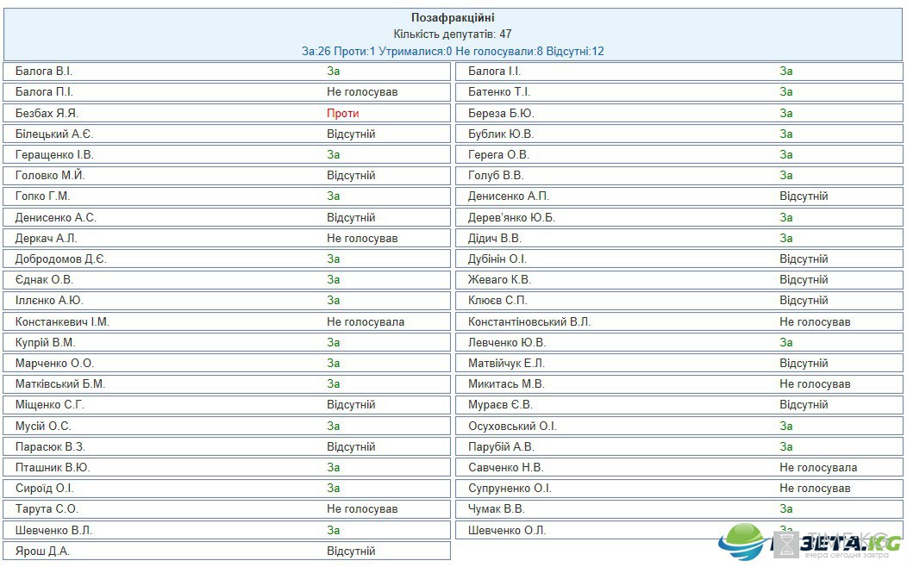Click "За" vote in Балога В.І. row
Viewport: 907px width, 567px height.
point(333,72)
